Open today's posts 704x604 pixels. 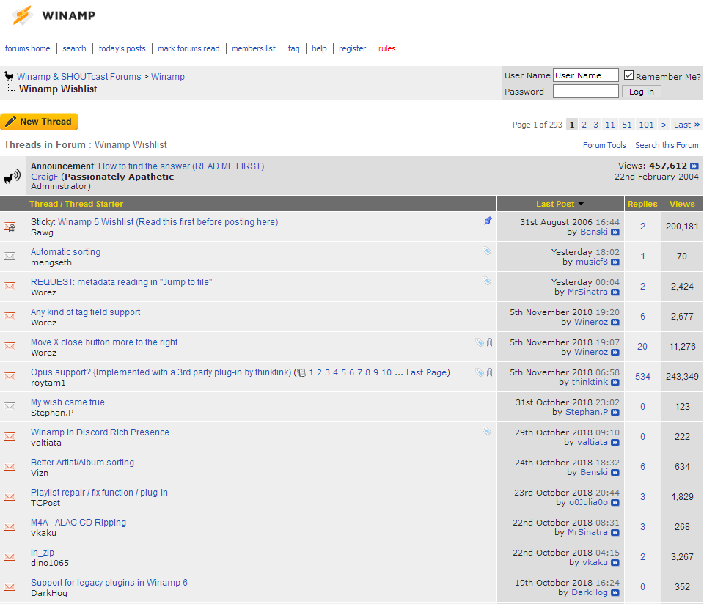pos(122,48)
